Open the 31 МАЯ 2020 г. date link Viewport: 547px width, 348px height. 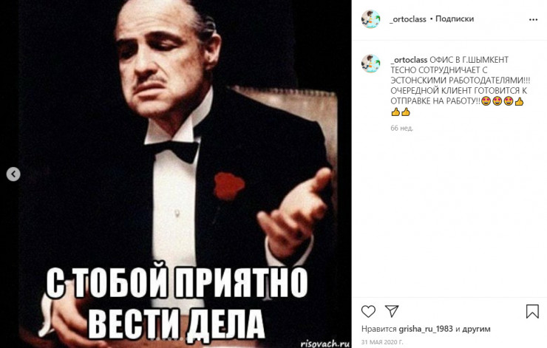pos(382,342)
